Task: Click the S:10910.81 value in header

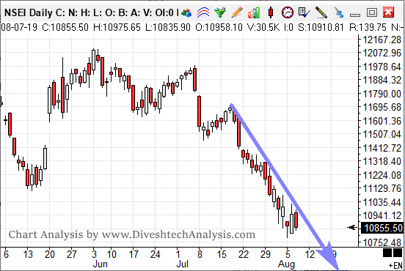Action: pos(321,27)
